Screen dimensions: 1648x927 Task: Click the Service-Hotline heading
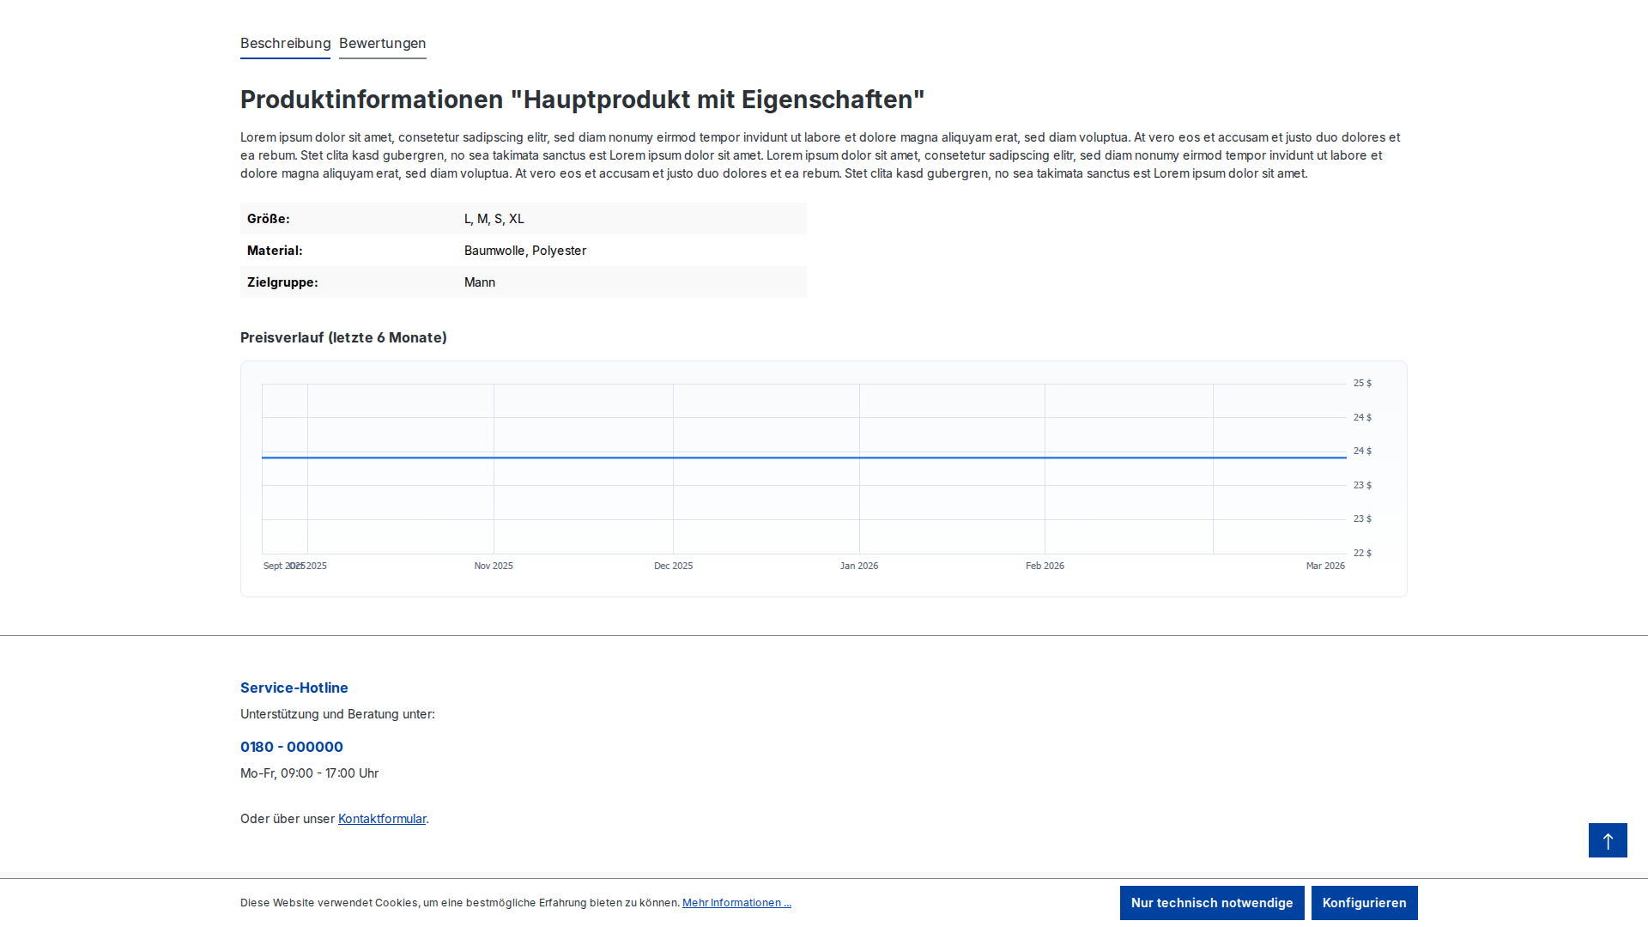tap(294, 688)
